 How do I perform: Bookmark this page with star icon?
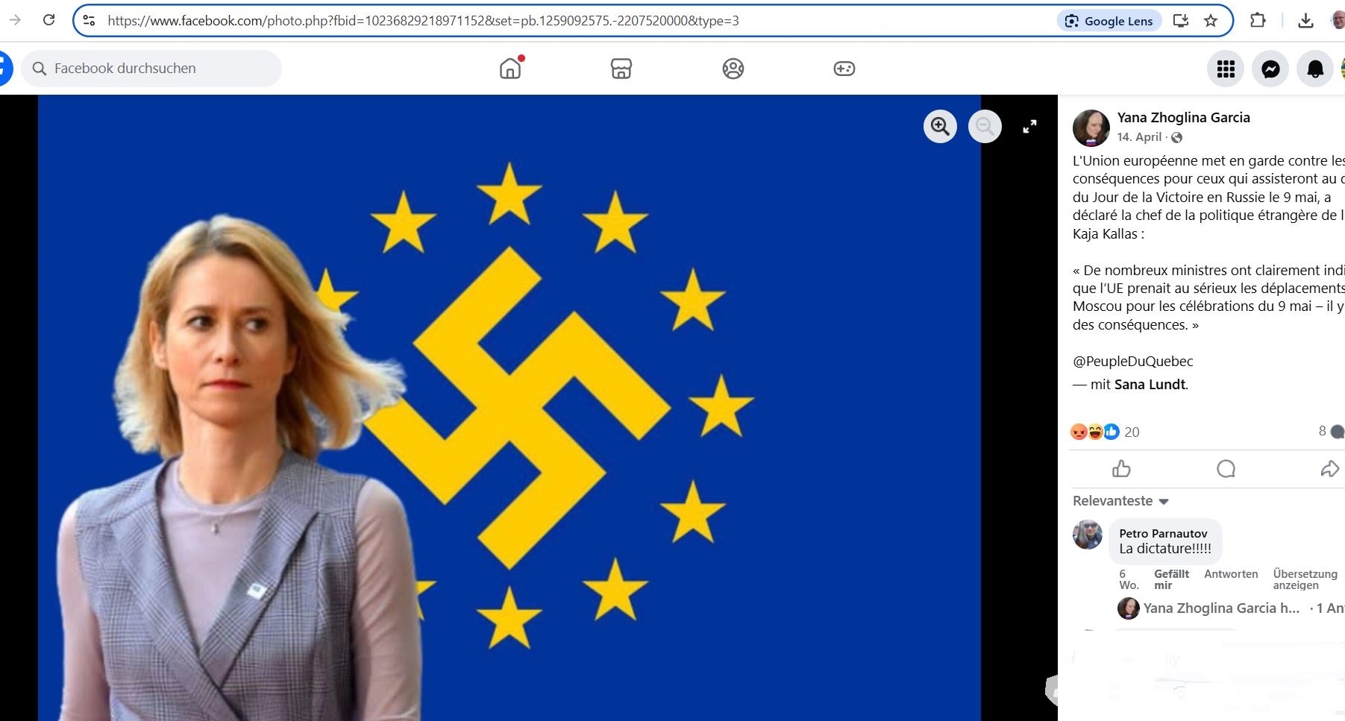(1211, 21)
